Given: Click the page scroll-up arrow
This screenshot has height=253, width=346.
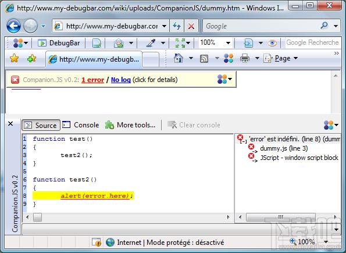Looking at the screenshot, I should click(x=336, y=76).
